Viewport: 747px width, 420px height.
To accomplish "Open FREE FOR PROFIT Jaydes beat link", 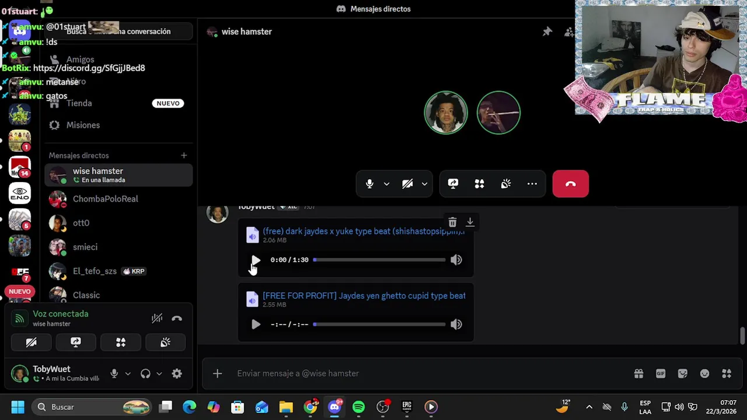I will point(364,296).
